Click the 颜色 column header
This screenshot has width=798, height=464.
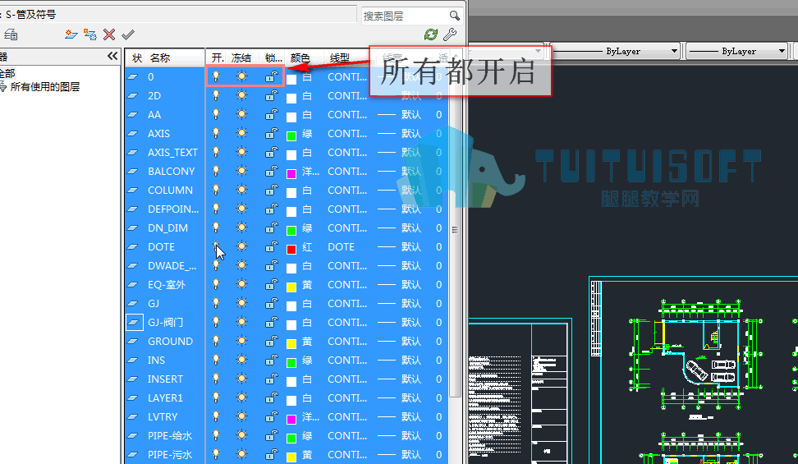point(300,58)
